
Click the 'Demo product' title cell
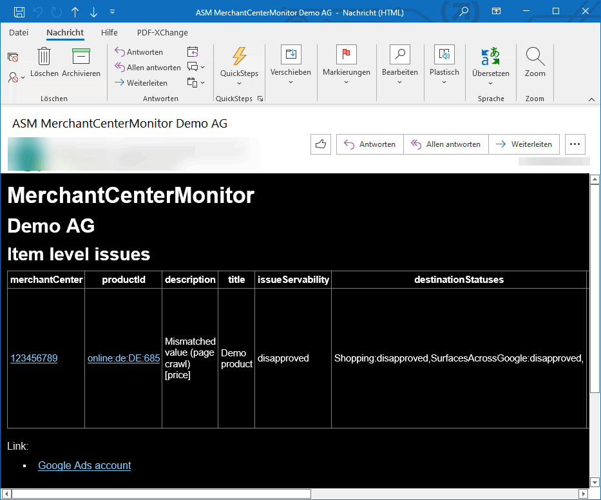point(236,358)
